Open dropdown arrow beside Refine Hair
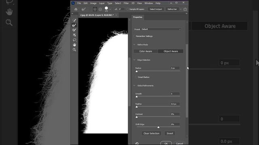The height and width of the screenshot is (145, 259). point(180,9)
